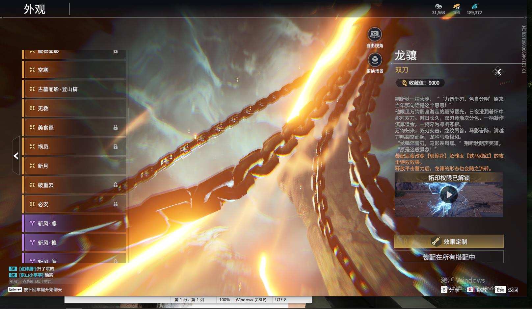Click 装配在所有搭配中 button
The height and width of the screenshot is (309, 532).
pyautogui.click(x=449, y=257)
